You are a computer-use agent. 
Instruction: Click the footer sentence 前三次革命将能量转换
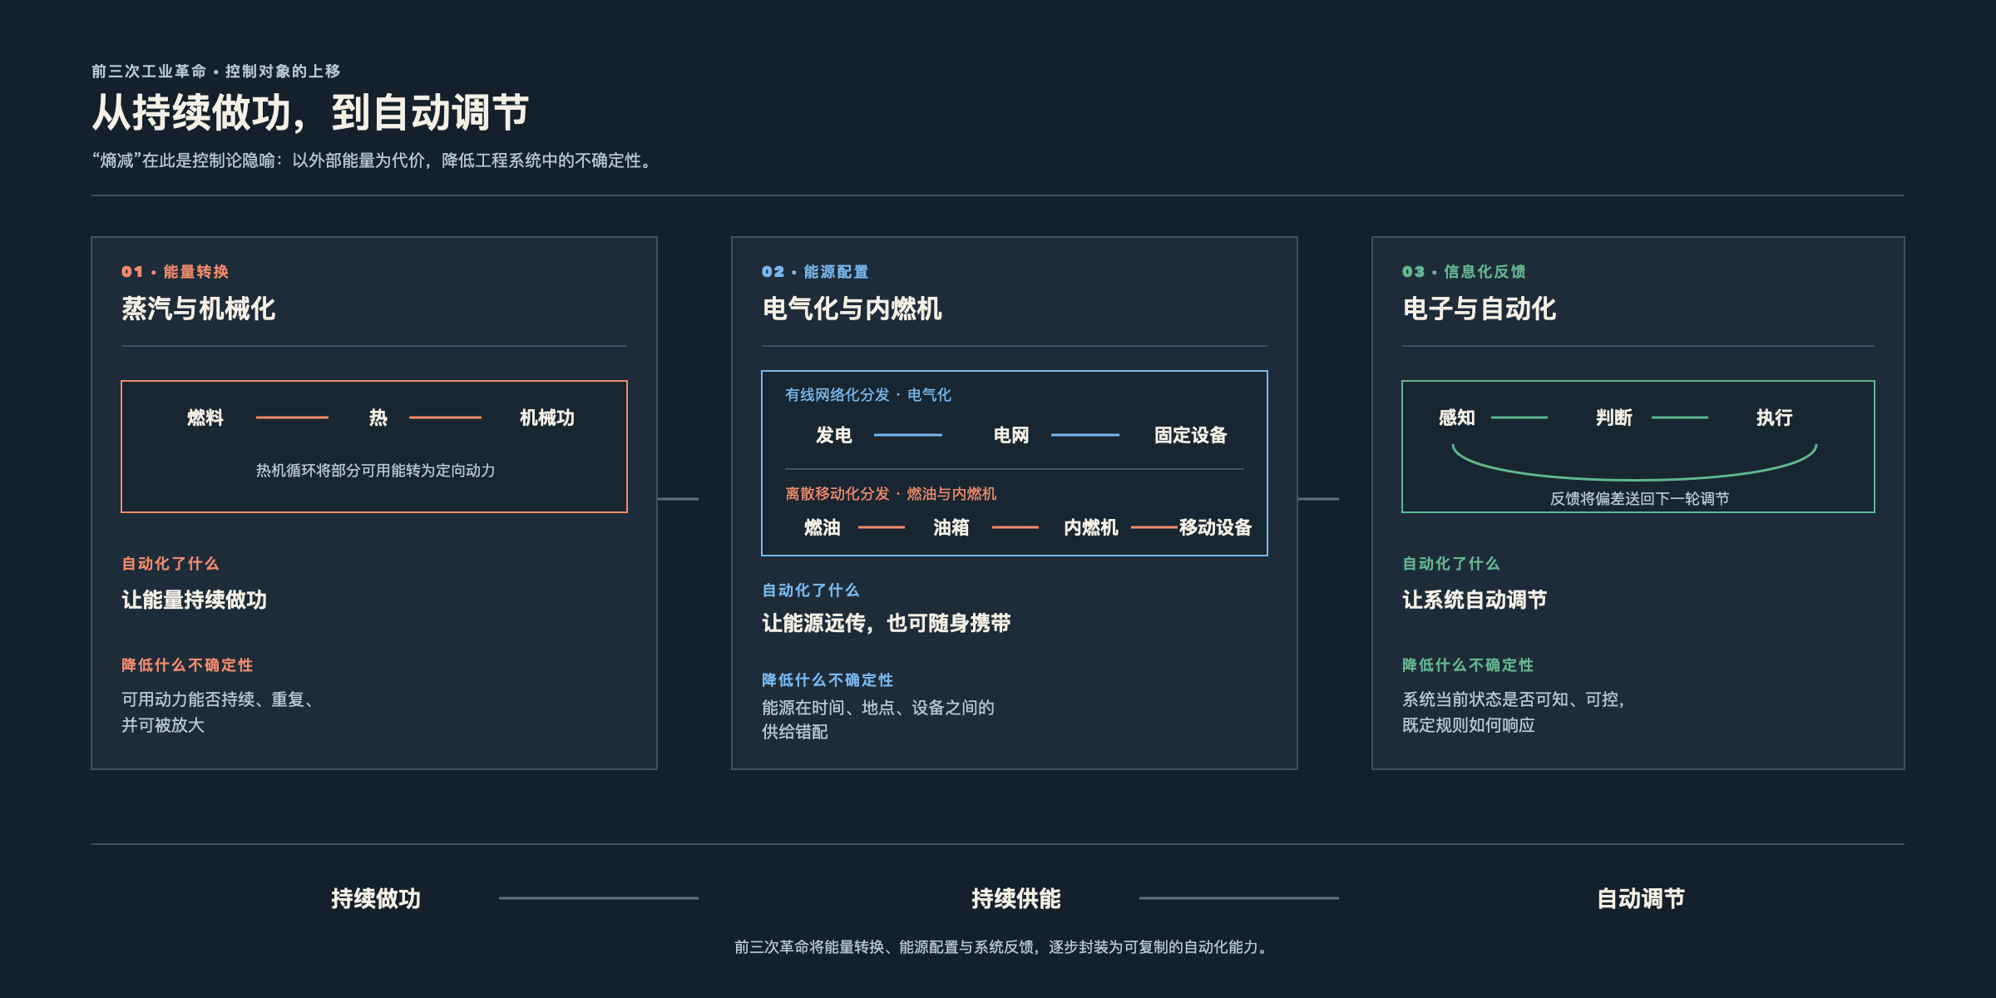[1002, 947]
